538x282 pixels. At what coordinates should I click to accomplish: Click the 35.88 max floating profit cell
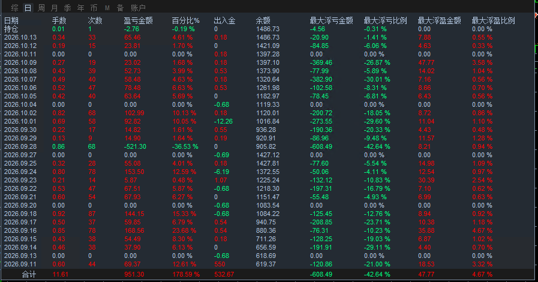coord(426,230)
